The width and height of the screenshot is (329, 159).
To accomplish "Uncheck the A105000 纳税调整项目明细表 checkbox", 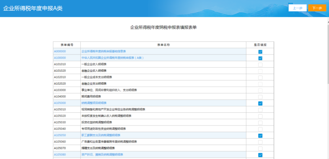I will pyautogui.click(x=260, y=104).
